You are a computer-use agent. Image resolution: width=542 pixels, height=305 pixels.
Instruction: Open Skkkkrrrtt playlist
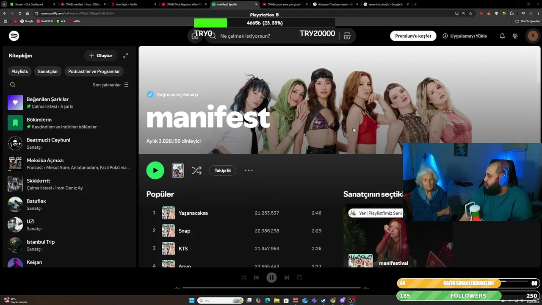pyautogui.click(x=70, y=184)
